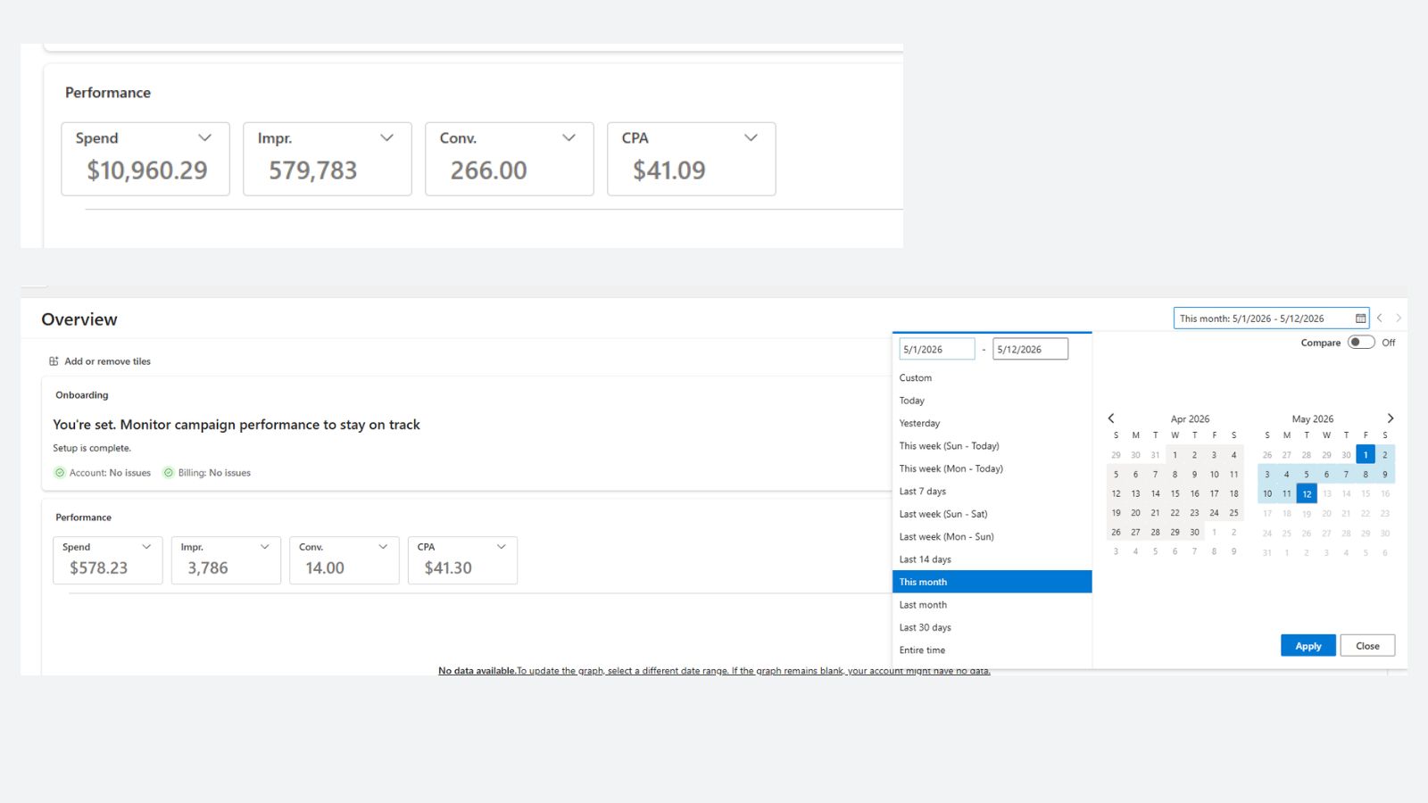This screenshot has height=803, width=1428.
Task: Open the CPA $41.30 tile dropdown
Action: coord(502,547)
